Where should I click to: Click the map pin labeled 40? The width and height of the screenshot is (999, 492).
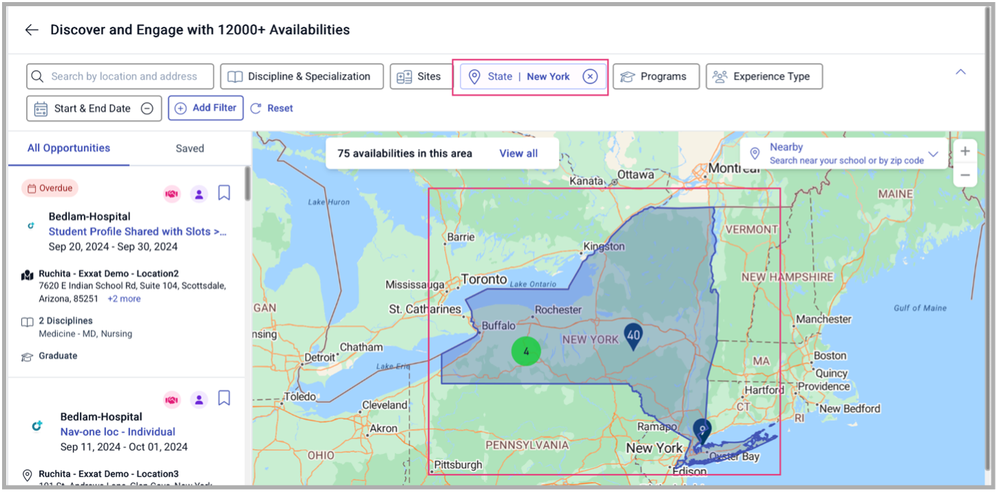point(633,336)
